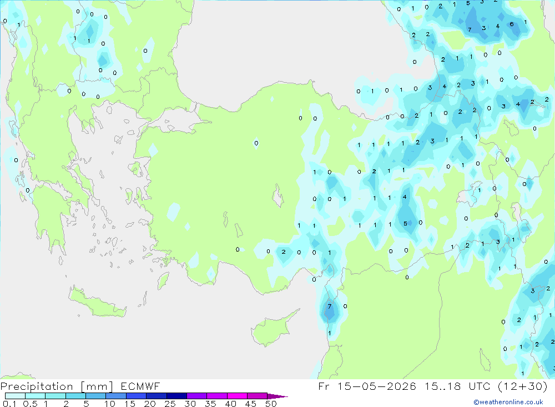Click the over-50 mm arrow tip of legend
This screenshot has width=555, height=407.
point(277,396)
